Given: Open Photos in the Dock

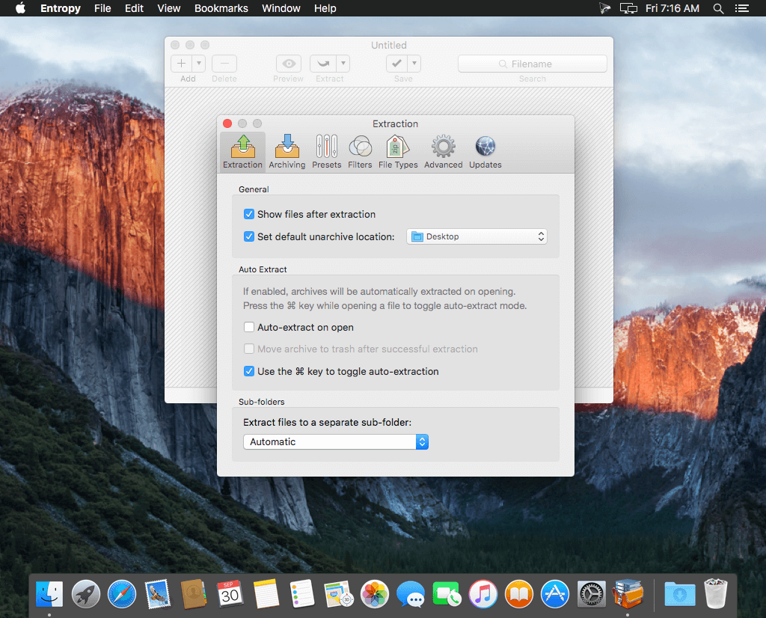Looking at the screenshot, I should pyautogui.click(x=374, y=594).
